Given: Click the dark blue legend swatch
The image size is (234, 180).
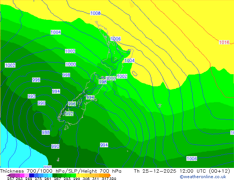Looking at the screenshot, I should click(x=31, y=175).
